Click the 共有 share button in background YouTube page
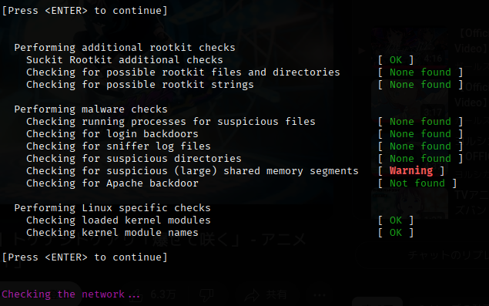This screenshot has width=489, height=306. coord(266,294)
